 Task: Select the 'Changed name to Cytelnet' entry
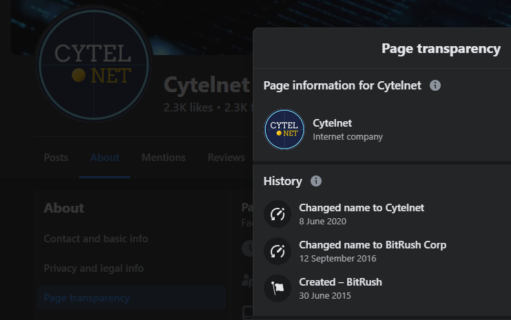[362, 208]
